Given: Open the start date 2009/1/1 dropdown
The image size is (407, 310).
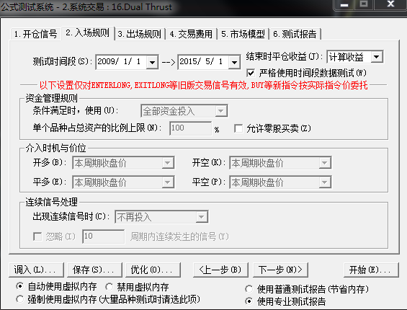Looking at the screenshot, I should (x=152, y=62).
